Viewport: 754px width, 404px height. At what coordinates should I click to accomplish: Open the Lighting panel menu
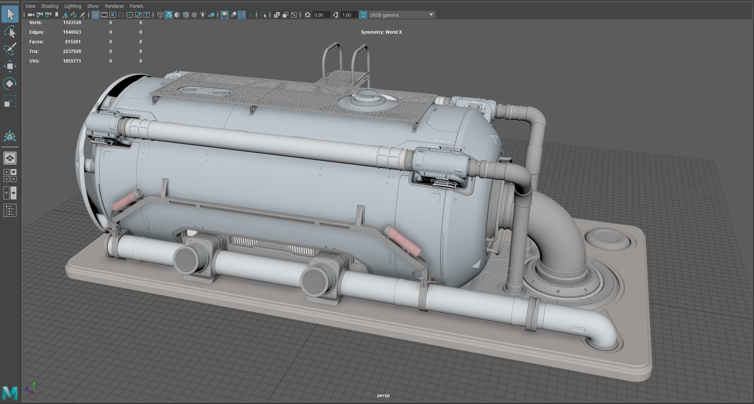click(73, 6)
